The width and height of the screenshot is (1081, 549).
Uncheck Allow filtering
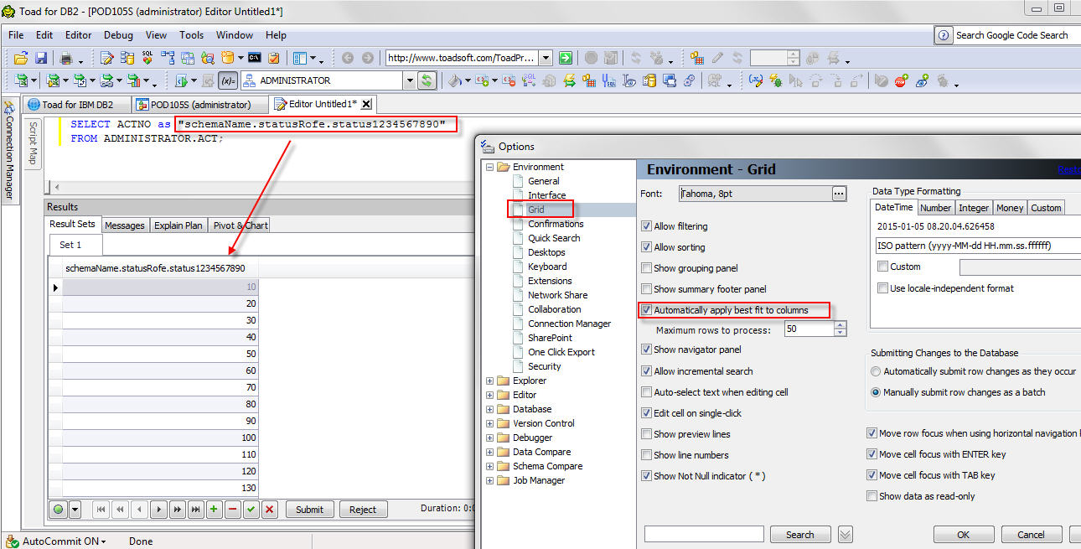pyautogui.click(x=646, y=226)
